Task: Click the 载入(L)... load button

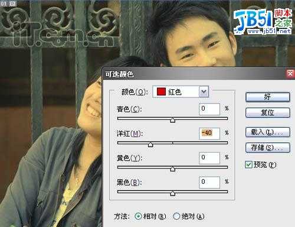Action: (268, 132)
